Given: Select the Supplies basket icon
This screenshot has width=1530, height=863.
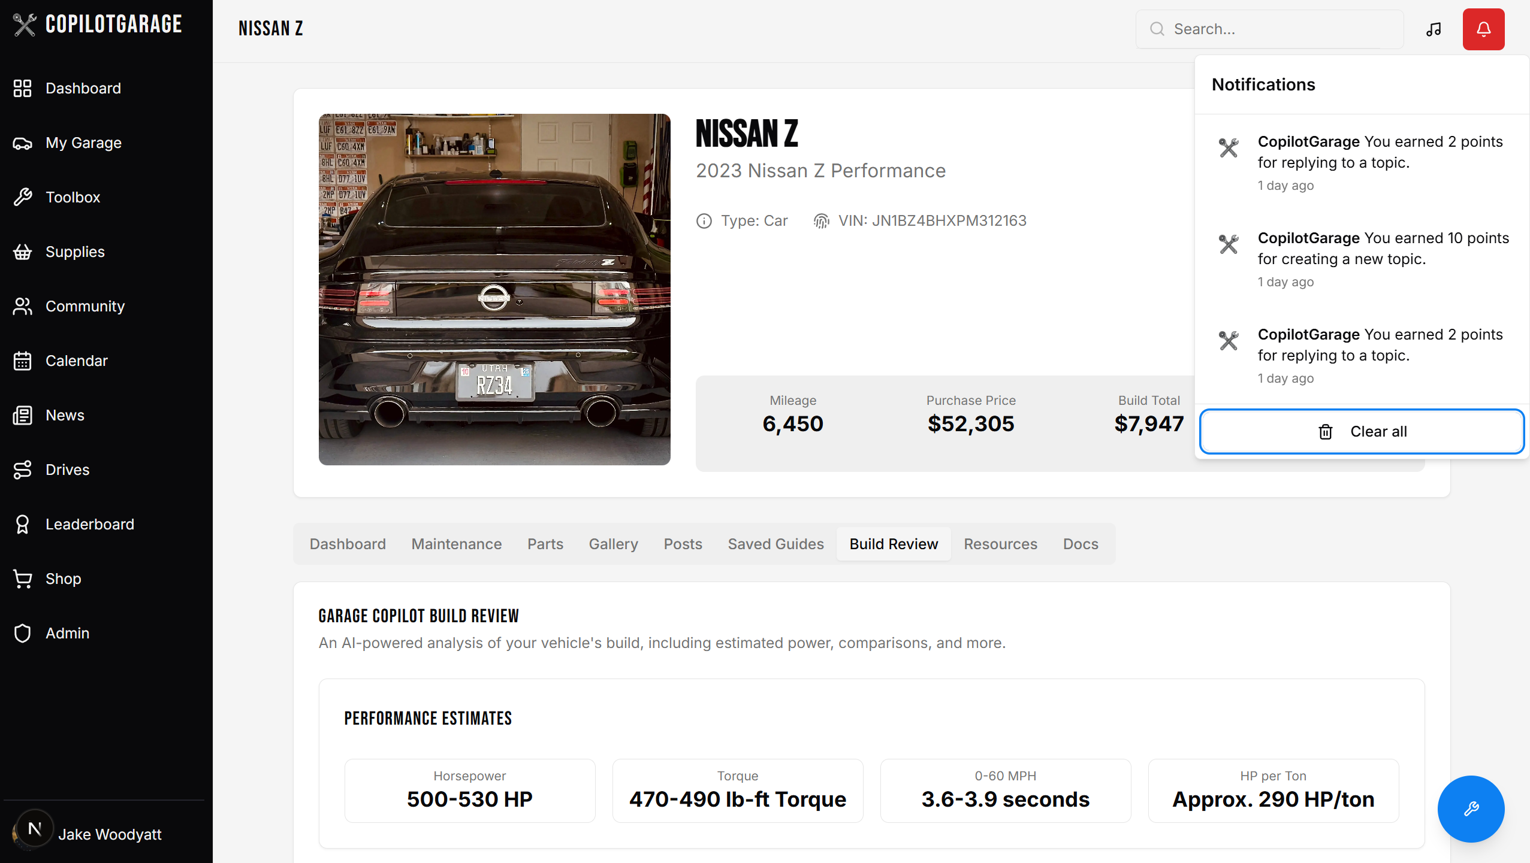Looking at the screenshot, I should (22, 252).
